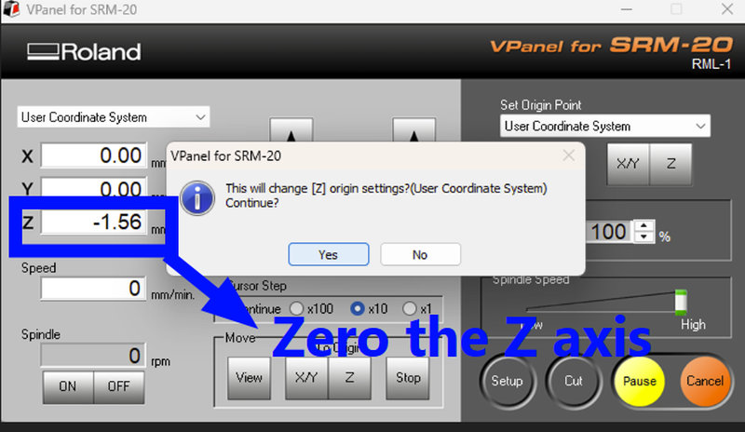745x432 pixels.
Task: Stop the movement
Action: 408,378
